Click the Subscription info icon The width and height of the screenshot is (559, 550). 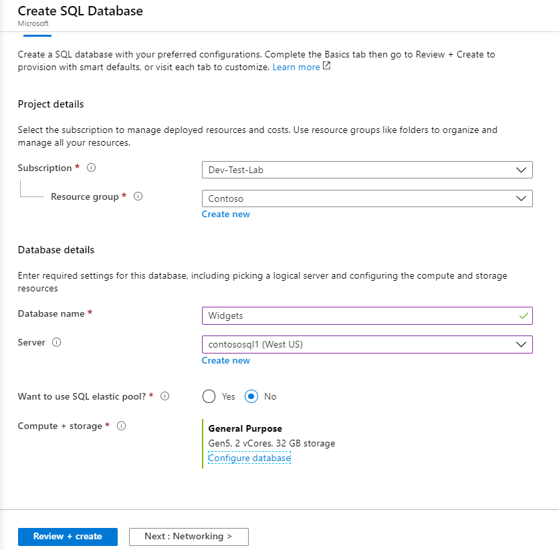click(92, 168)
